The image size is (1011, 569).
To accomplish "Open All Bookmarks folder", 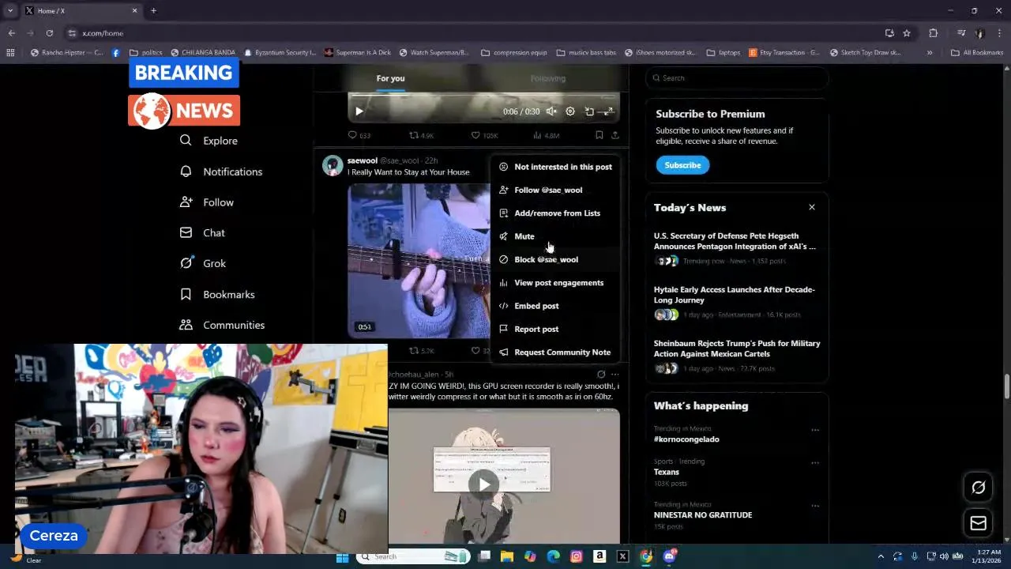I will (976, 53).
